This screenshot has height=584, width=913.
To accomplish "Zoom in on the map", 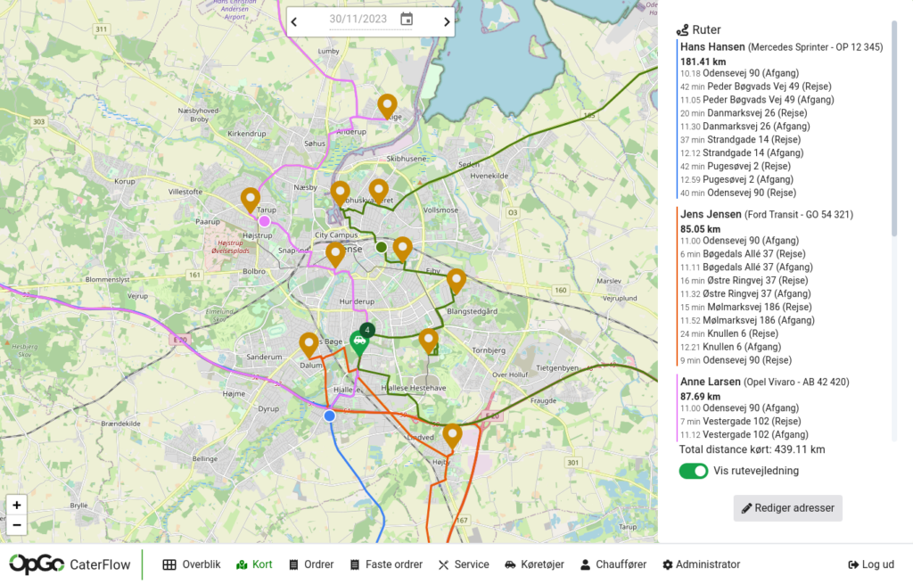I will pyautogui.click(x=16, y=505).
